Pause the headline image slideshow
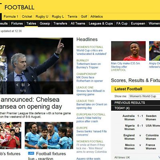 [23, 85]
